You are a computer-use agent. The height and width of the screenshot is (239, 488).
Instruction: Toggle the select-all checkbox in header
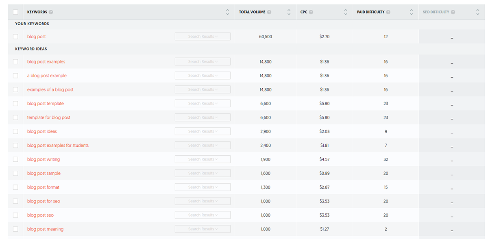[x=15, y=12]
